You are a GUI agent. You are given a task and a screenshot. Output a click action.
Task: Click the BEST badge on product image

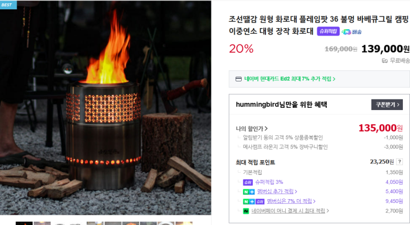coord(8,5)
